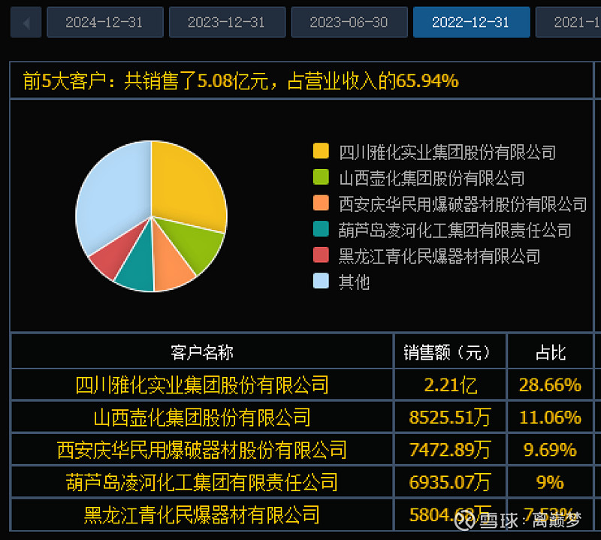The image size is (601, 540).
Task: Click the 前5大客户 summary headline
Action: pyautogui.click(x=240, y=81)
